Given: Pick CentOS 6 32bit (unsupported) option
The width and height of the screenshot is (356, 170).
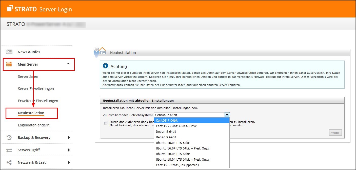Looking at the screenshot, I should click(x=177, y=165).
